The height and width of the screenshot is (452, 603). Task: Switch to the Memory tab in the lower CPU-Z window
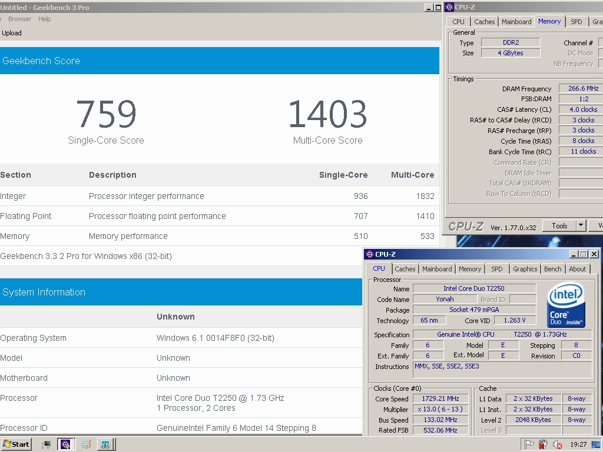(469, 269)
